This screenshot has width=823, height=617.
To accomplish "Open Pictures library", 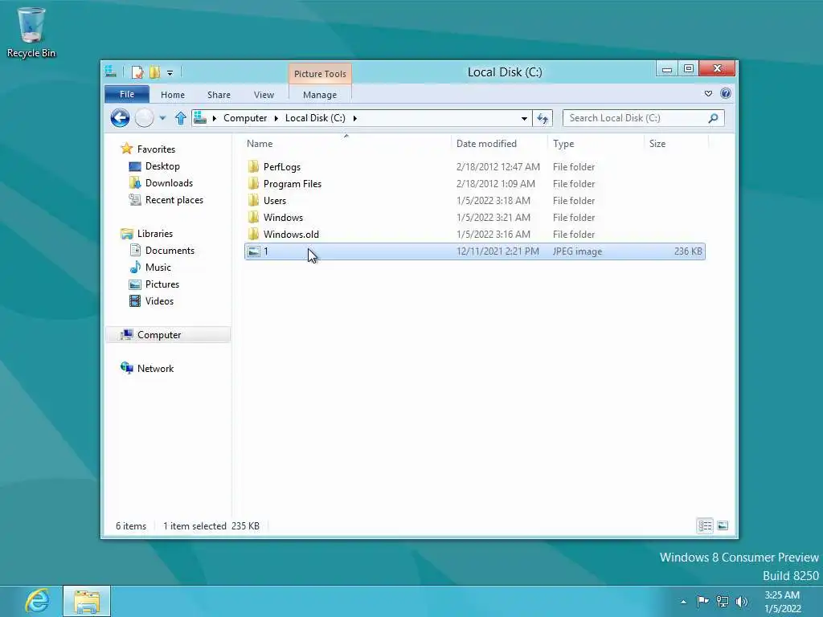I will 162,284.
